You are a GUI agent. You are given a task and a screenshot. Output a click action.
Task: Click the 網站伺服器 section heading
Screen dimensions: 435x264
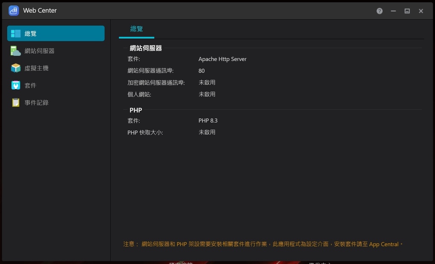coord(146,48)
